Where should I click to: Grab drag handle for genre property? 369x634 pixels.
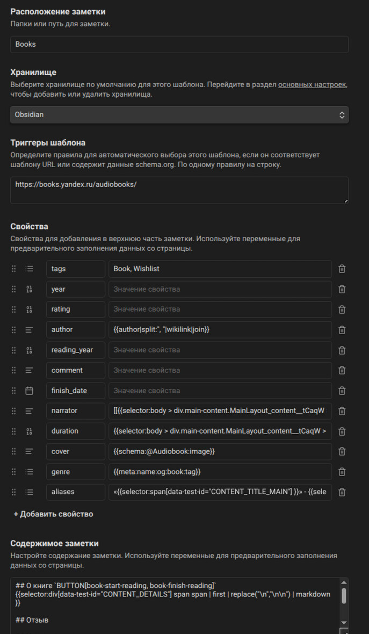coord(14,472)
